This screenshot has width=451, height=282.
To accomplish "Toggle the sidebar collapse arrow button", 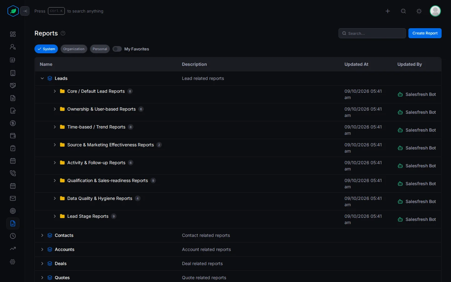I will click(x=25, y=11).
